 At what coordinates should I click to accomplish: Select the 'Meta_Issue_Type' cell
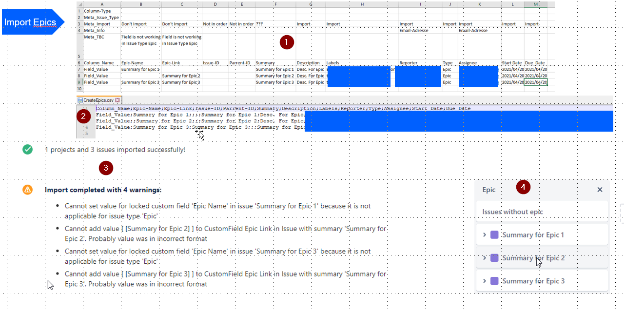coord(102,18)
